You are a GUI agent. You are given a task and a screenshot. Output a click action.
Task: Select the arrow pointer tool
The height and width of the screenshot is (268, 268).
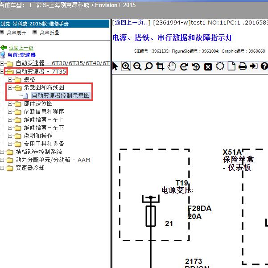[x=115, y=66]
